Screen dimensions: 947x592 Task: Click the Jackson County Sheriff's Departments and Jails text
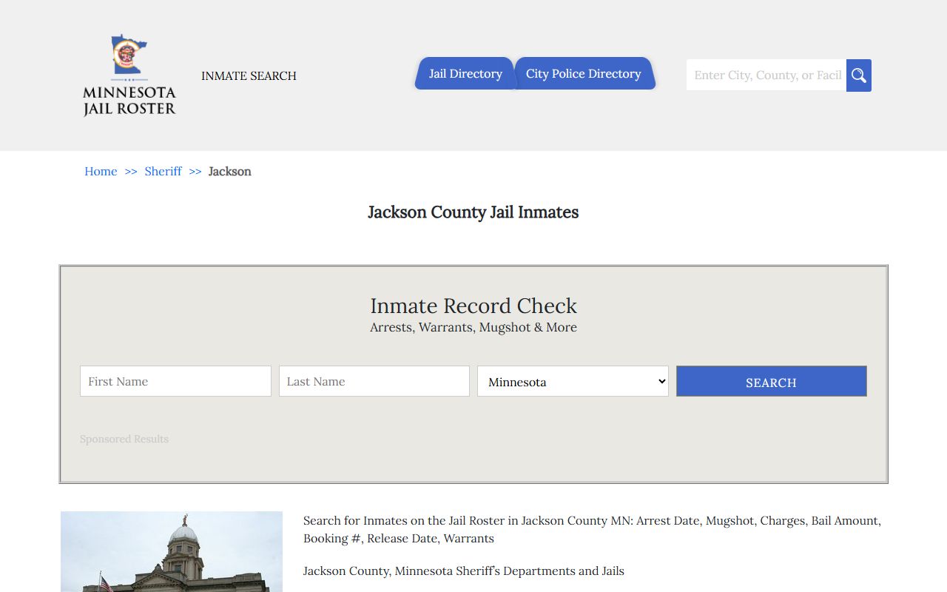(464, 571)
